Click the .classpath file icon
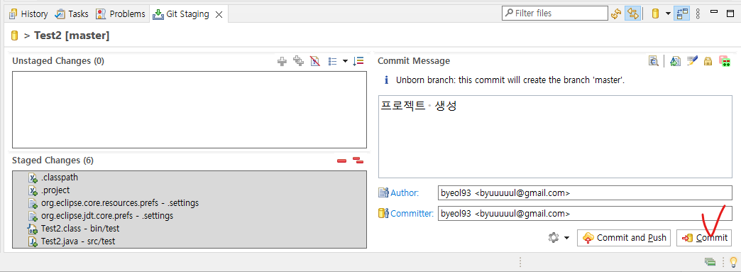 tap(33, 178)
